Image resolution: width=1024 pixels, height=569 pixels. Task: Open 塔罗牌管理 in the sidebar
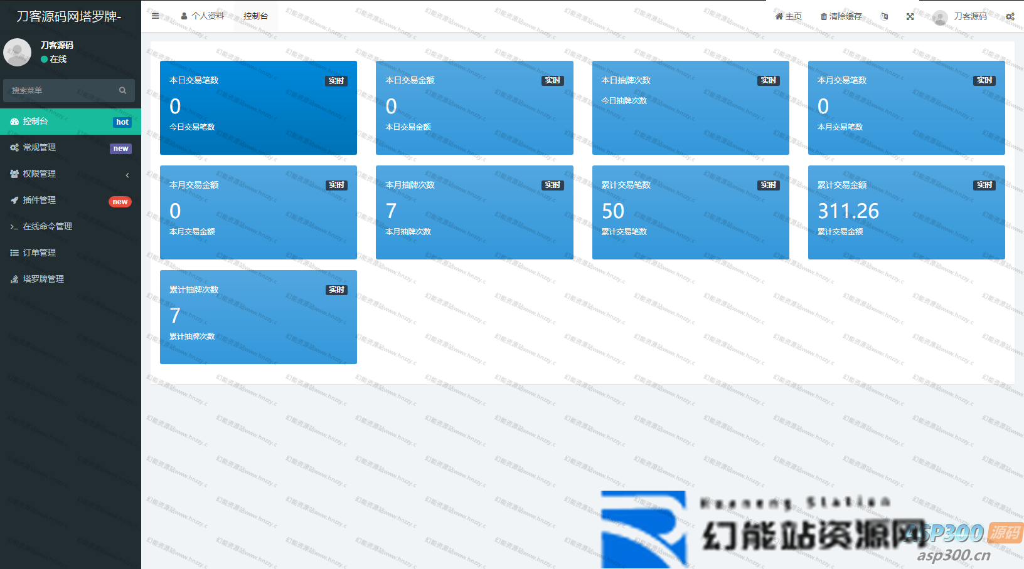(43, 279)
